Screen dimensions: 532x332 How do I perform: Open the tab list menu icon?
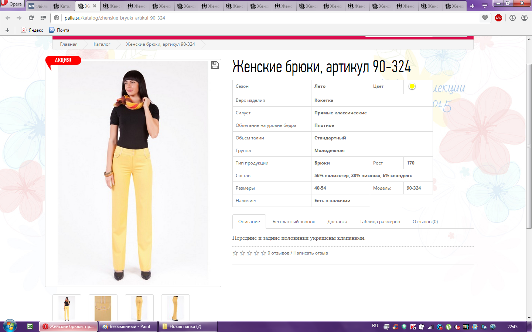tap(485, 6)
